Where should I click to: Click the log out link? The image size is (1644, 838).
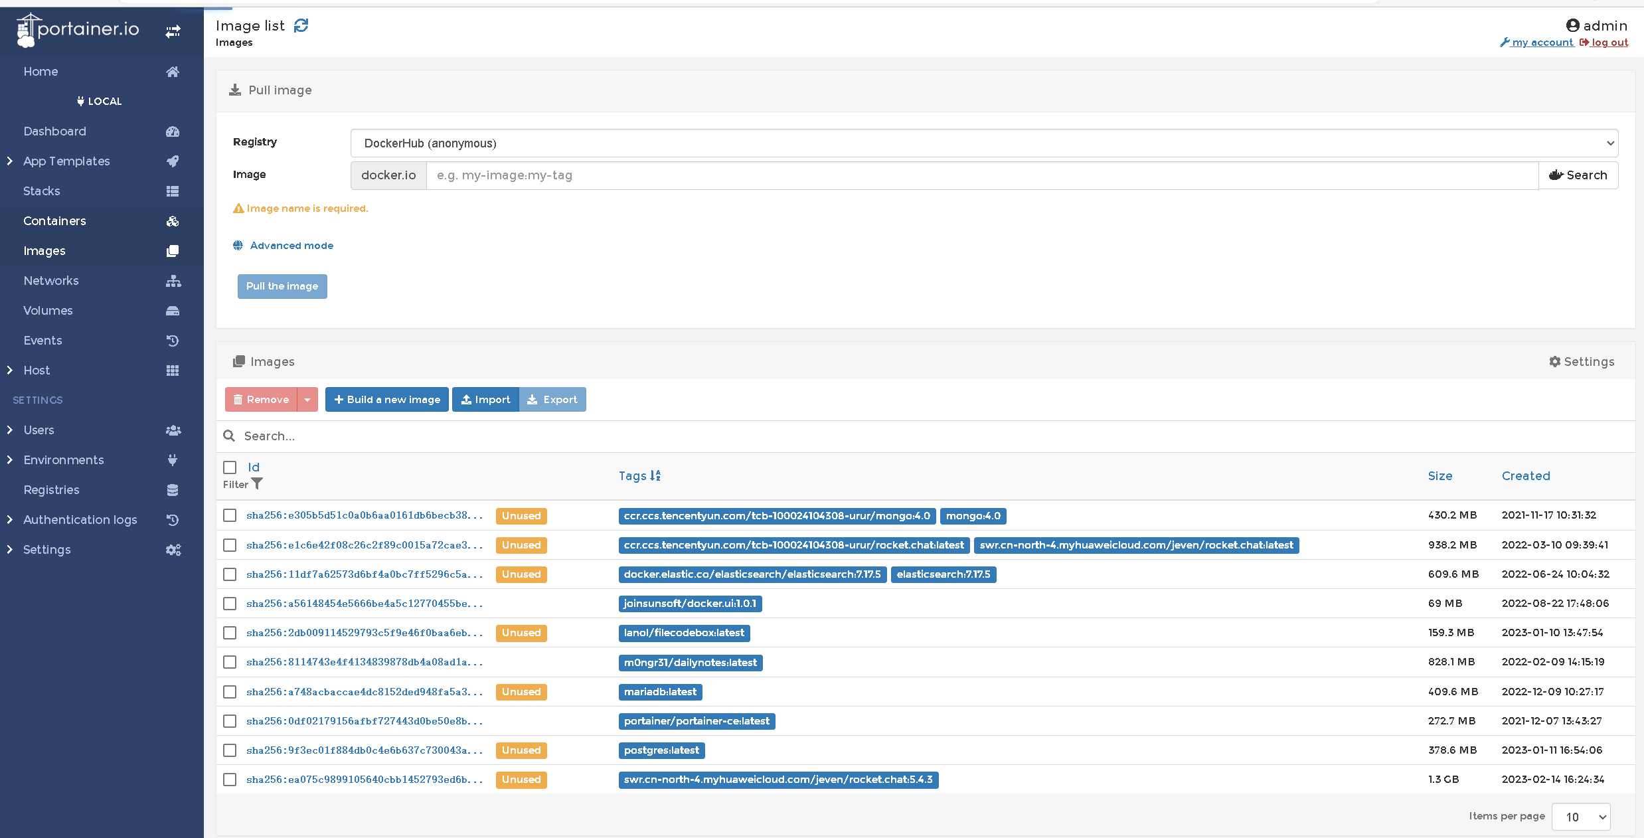tap(1609, 42)
